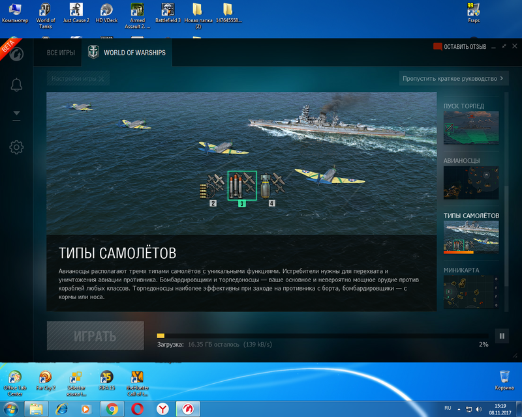Viewport: 522px width, 417px height.
Task: Open the Настройки игры button
Action: [78, 78]
